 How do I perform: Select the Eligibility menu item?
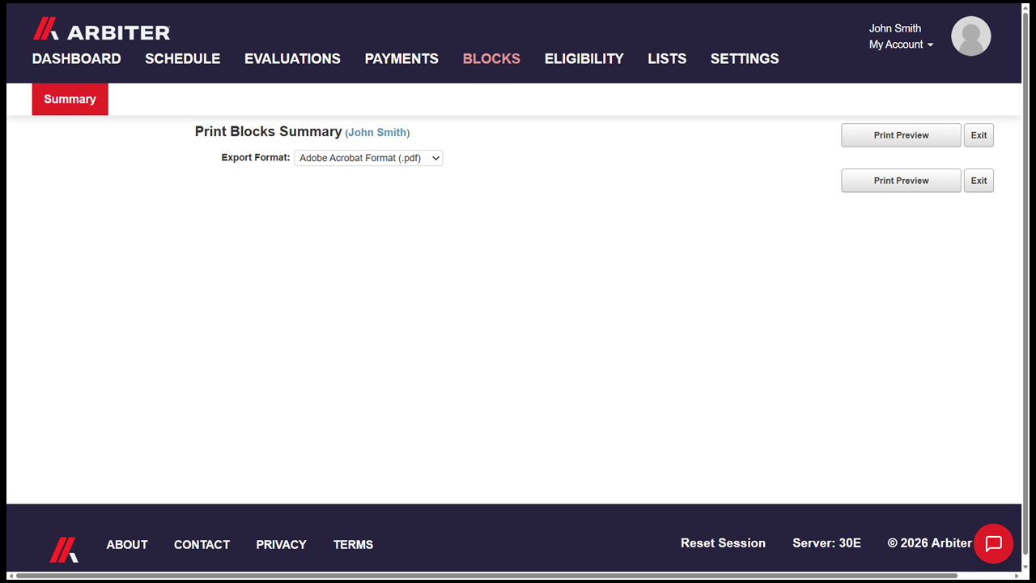[x=584, y=58]
